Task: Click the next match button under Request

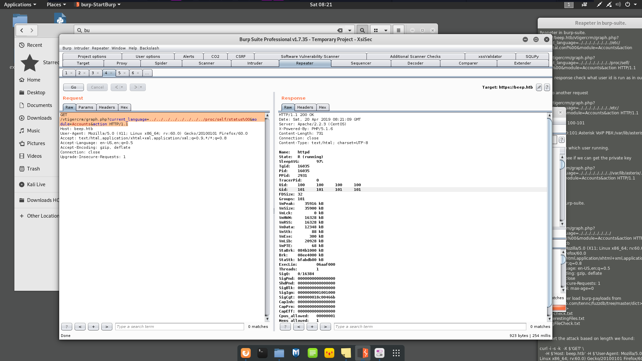Action: [x=107, y=327]
